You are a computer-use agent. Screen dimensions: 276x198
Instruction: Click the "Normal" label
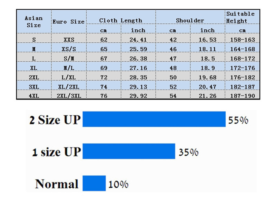[57, 184]
